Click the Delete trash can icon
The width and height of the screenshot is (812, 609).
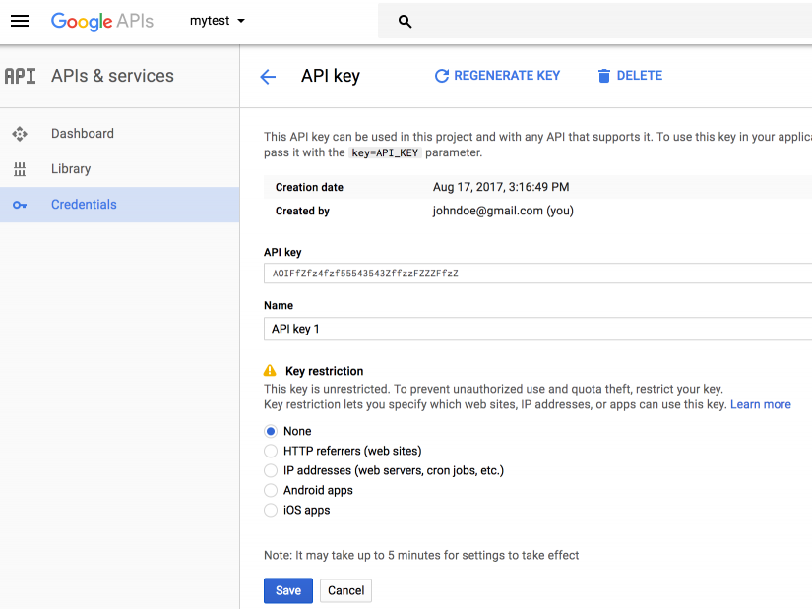[x=604, y=76]
